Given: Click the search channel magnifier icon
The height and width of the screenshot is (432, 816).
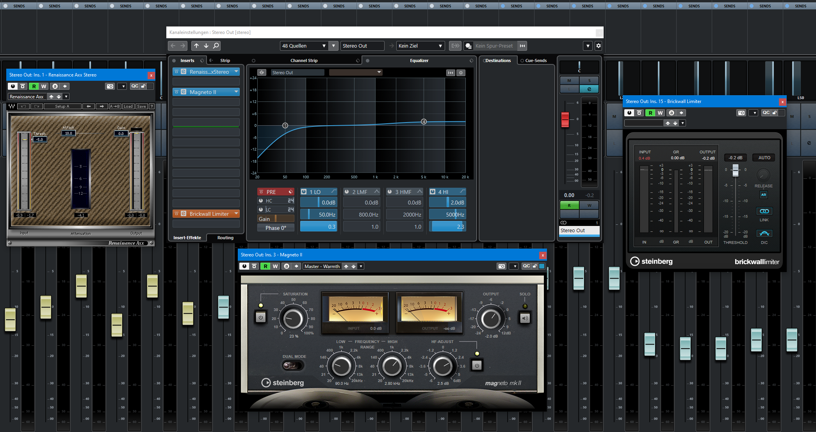Looking at the screenshot, I should (x=216, y=46).
